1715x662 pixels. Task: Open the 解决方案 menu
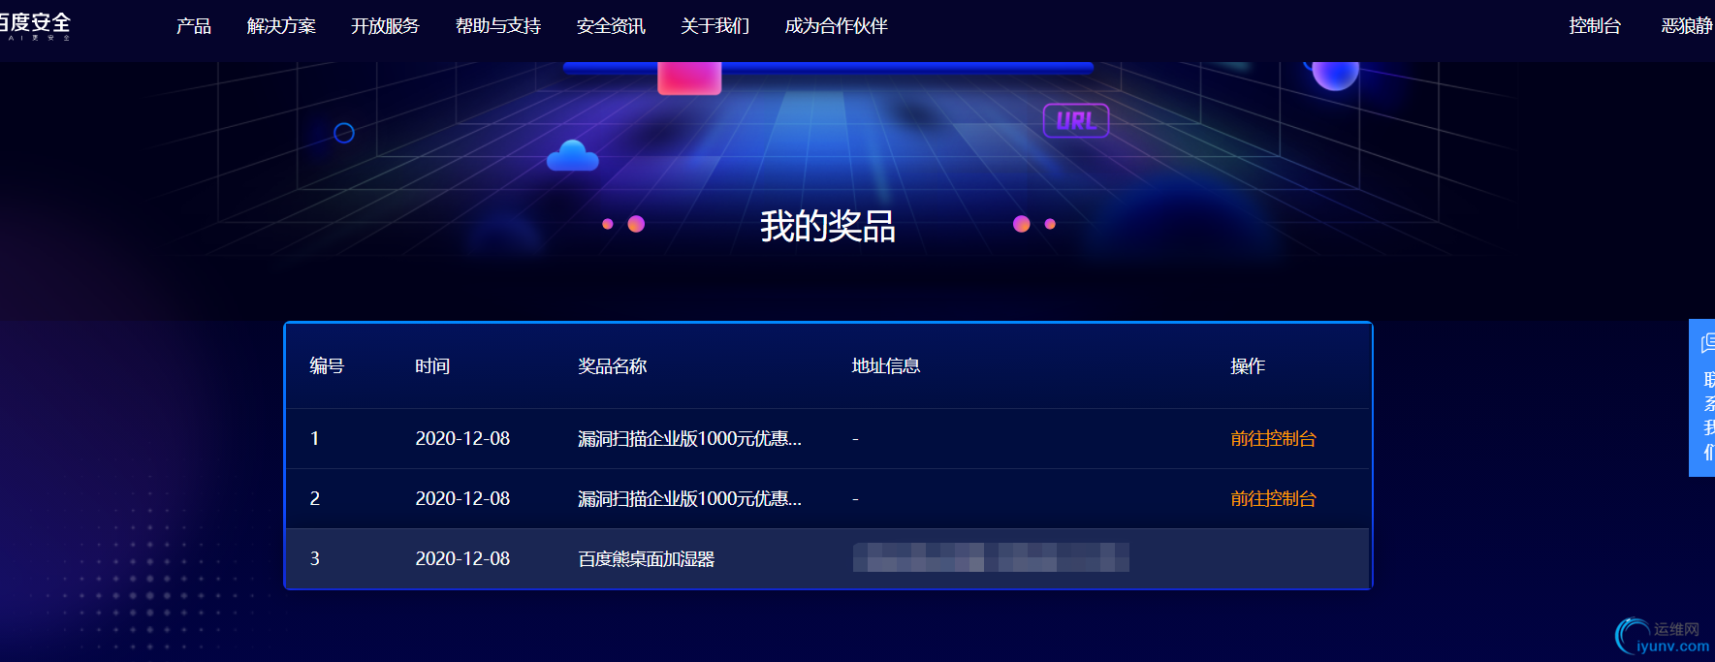tap(281, 26)
